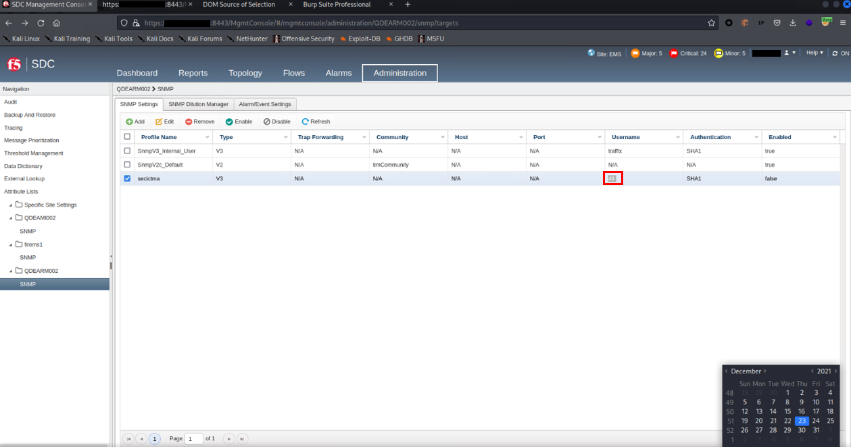
Task: Open the Help dropdown menu
Action: [x=814, y=53]
